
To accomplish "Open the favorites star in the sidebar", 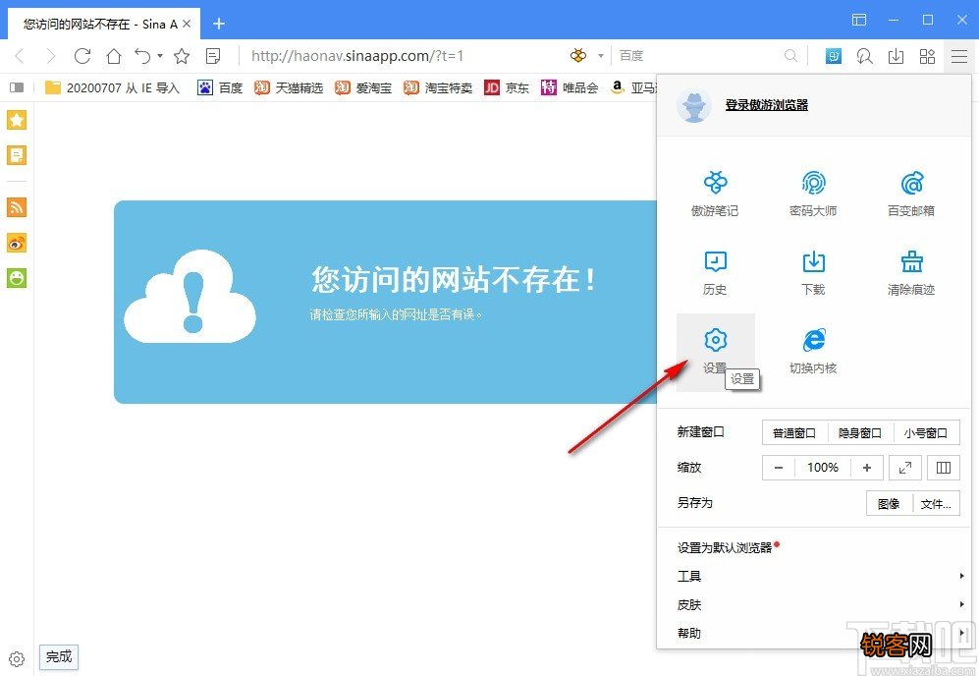I will (17, 119).
